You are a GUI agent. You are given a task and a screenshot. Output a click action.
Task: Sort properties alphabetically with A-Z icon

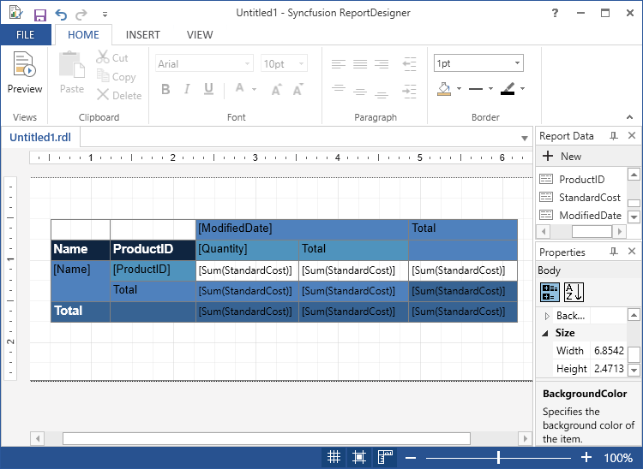coord(572,292)
